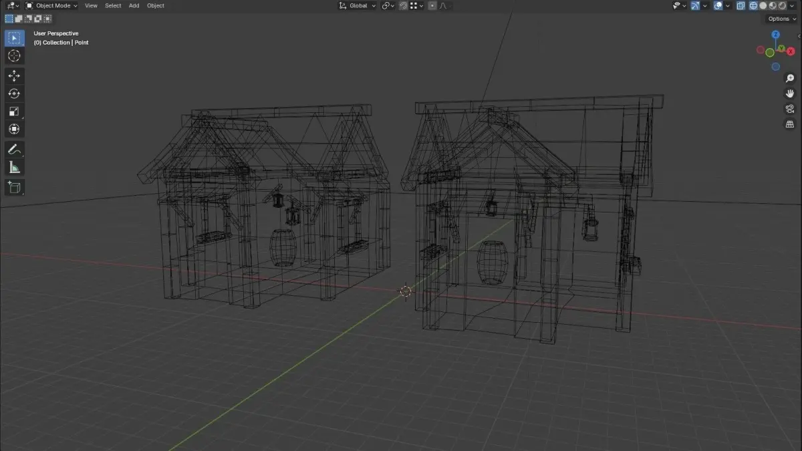Open the shading options dropdown arrow
Image resolution: width=802 pixels, height=451 pixels.
(x=791, y=5)
